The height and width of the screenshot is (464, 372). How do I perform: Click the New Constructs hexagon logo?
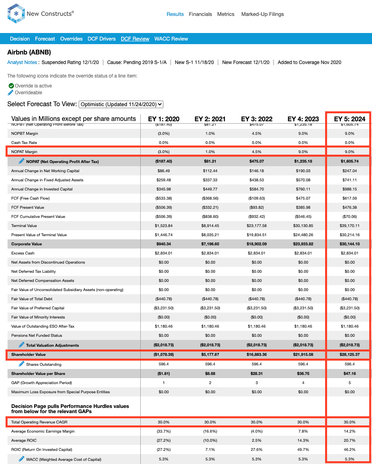pyautogui.click(x=16, y=14)
